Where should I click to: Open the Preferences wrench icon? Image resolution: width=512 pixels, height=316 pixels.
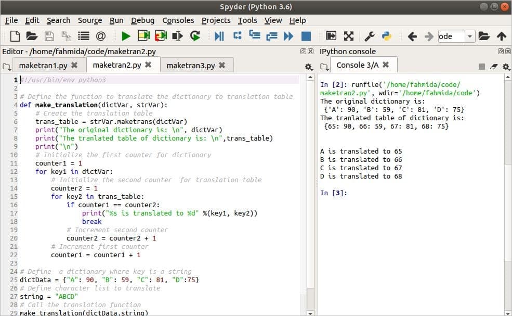(370, 36)
